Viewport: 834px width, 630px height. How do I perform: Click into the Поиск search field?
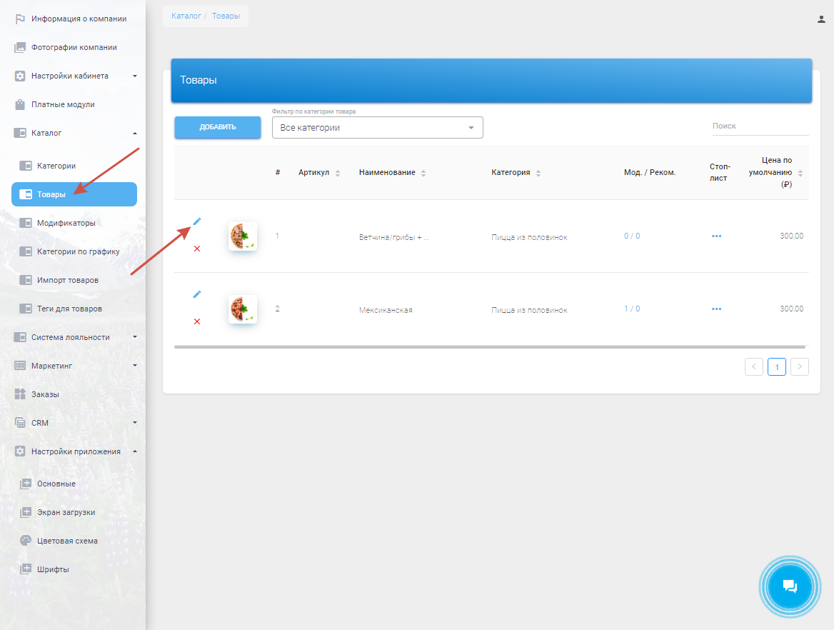759,126
